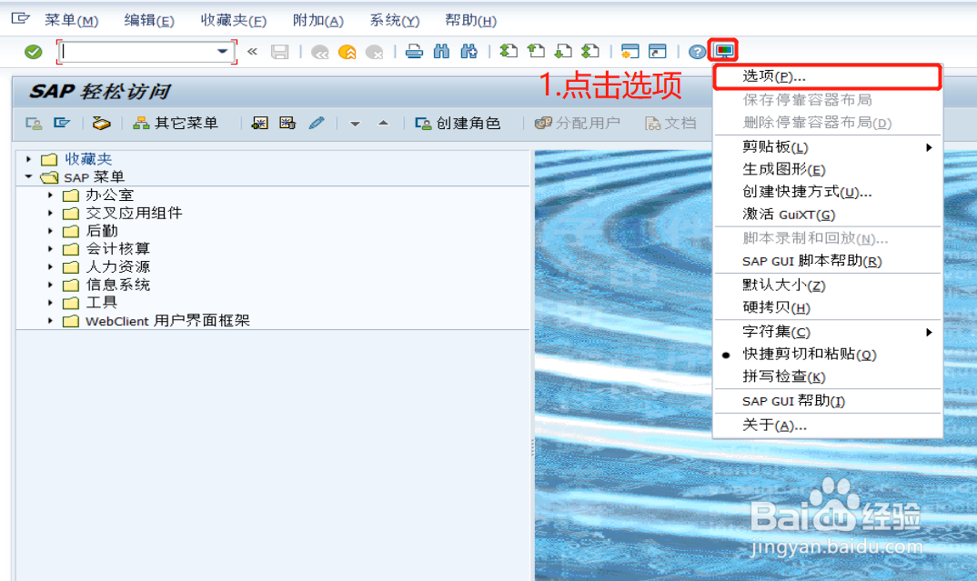Image resolution: width=977 pixels, height=581 pixels.
Task: Expand the 人力资源 folder arrow
Action: (50, 266)
